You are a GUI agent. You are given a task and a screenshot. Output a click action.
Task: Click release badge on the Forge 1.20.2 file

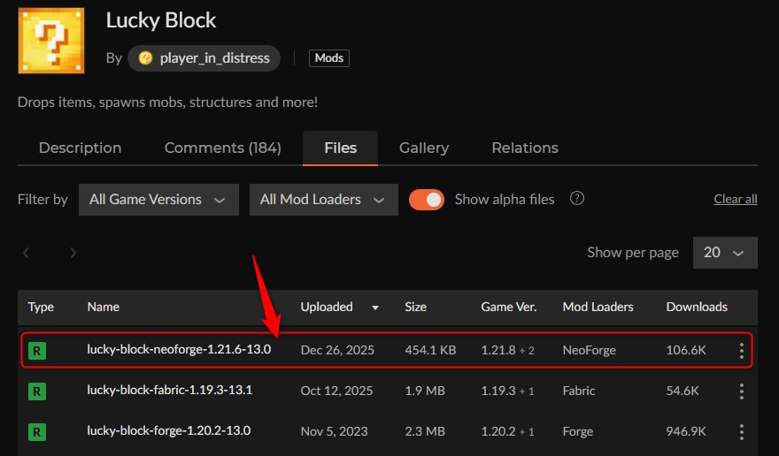(x=37, y=431)
